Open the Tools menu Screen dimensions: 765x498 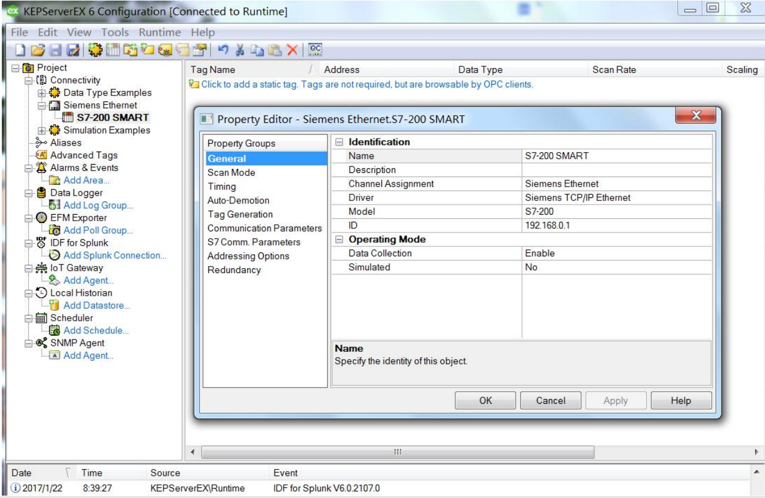click(x=115, y=32)
